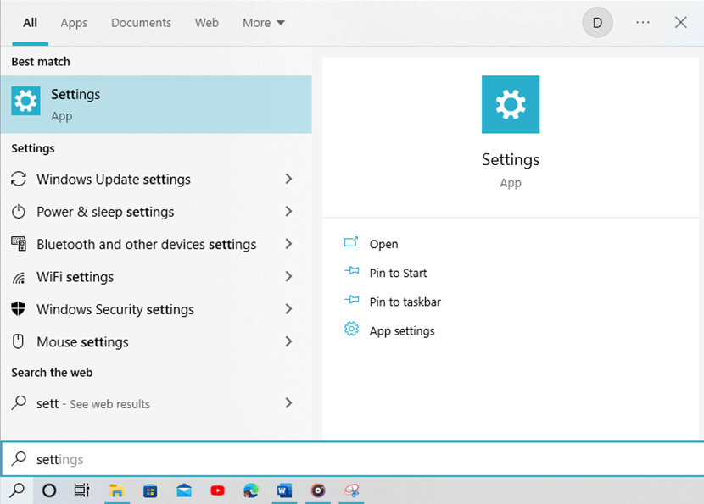Screen dimensions: 704x504
Task: Pin Settings to Start
Action: (x=396, y=273)
